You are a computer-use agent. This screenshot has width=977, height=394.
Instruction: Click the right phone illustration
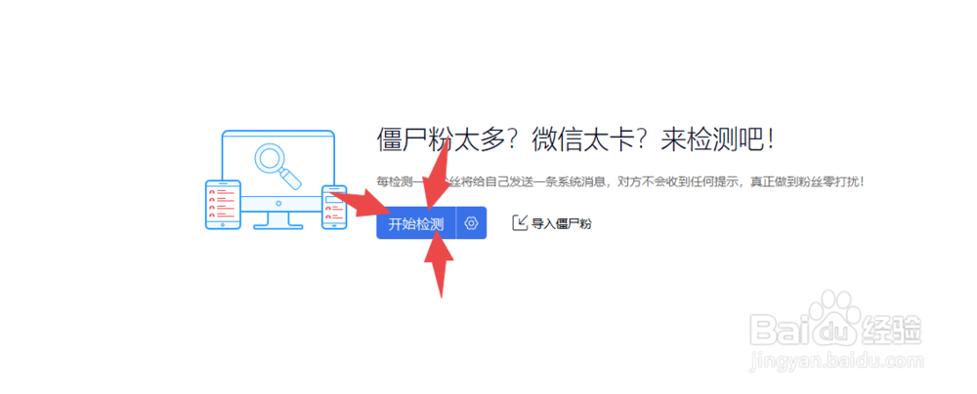coord(334,206)
